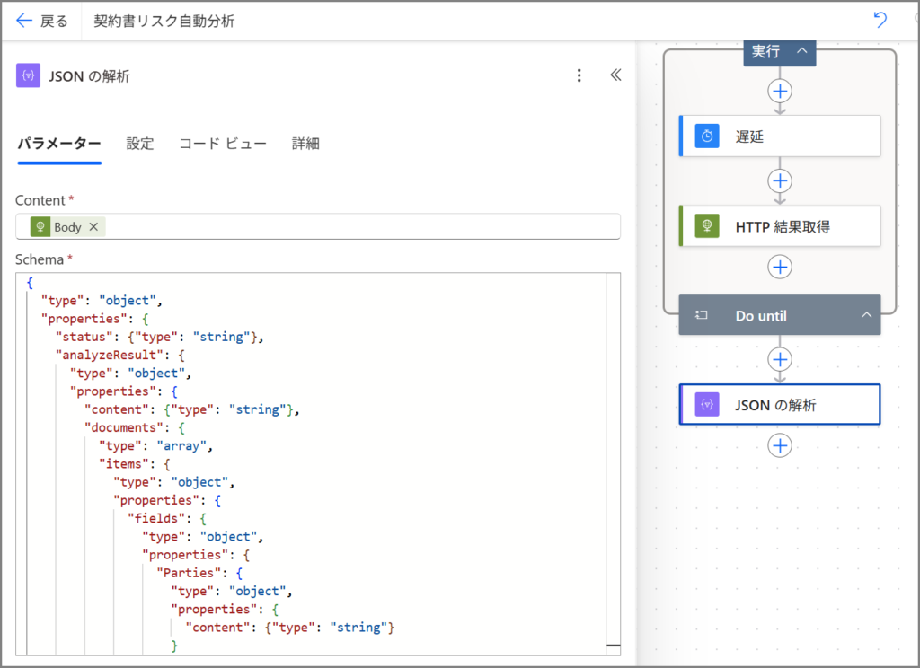Screen dimensions: 920x668
Task: Click inside the Schema JSON editor
Action: click(x=359, y=449)
